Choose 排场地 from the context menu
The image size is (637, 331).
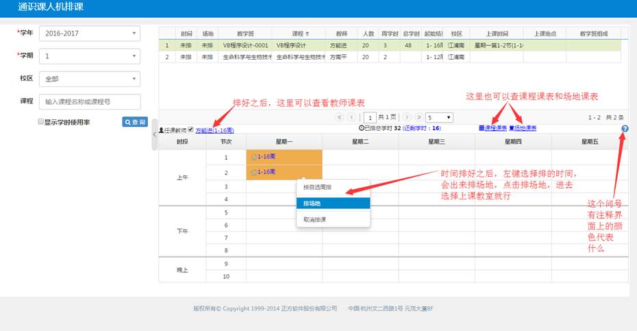[333, 204]
